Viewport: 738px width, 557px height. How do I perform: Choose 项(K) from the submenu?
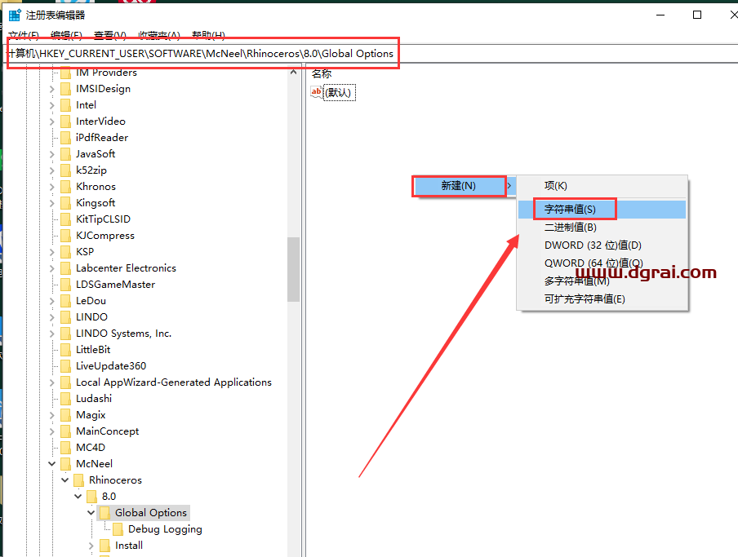pyautogui.click(x=602, y=186)
